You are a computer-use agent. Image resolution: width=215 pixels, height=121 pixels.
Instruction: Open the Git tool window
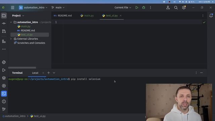click(x=4, y=109)
